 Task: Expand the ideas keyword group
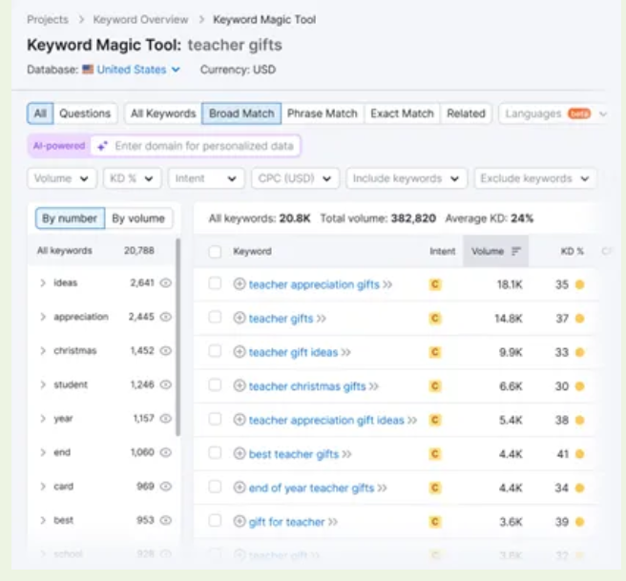(x=43, y=283)
